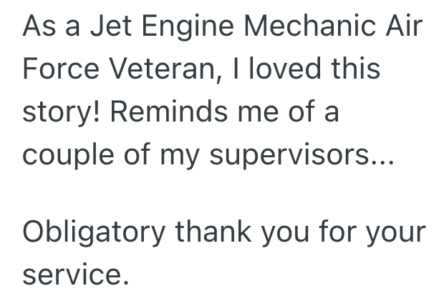This screenshot has width=444, height=306.
Task: Click the word "supervisors..."
Action: 301,155
